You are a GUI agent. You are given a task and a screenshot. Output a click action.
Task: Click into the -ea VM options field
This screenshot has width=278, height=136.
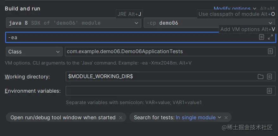pos(127,37)
